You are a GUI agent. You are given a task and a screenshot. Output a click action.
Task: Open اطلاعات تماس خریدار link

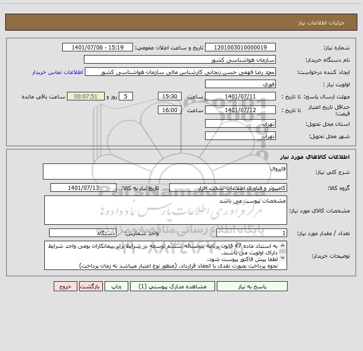58,72
